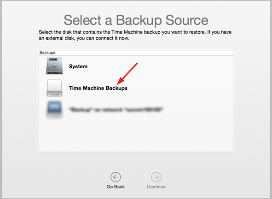Click the "Go Back" text label
This screenshot has height=199, width=272.
click(116, 187)
